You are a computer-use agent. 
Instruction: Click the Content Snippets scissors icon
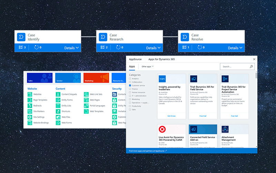tap(58, 94)
